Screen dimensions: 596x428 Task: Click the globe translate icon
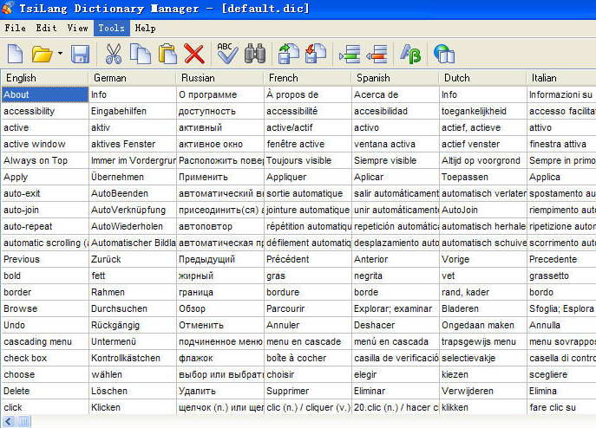[443, 54]
